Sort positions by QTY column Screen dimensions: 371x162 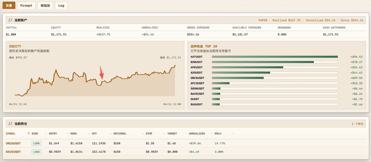tap(94, 134)
